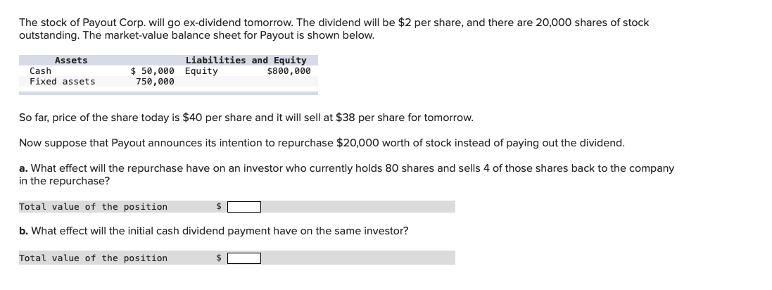Click the dollar sign beside part b's box
The height and width of the screenshot is (290, 772).
pos(219,258)
